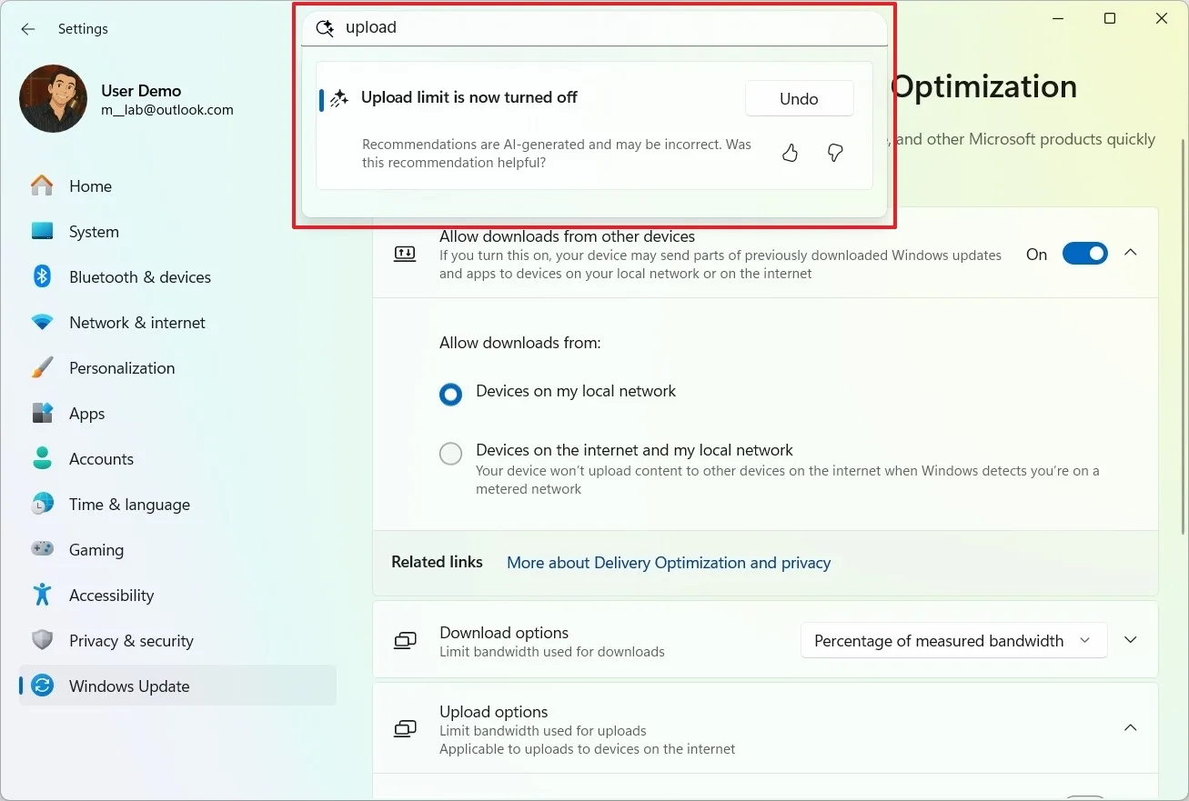This screenshot has width=1189, height=801.
Task: Click the search field containing upload
Action: [x=600, y=28]
